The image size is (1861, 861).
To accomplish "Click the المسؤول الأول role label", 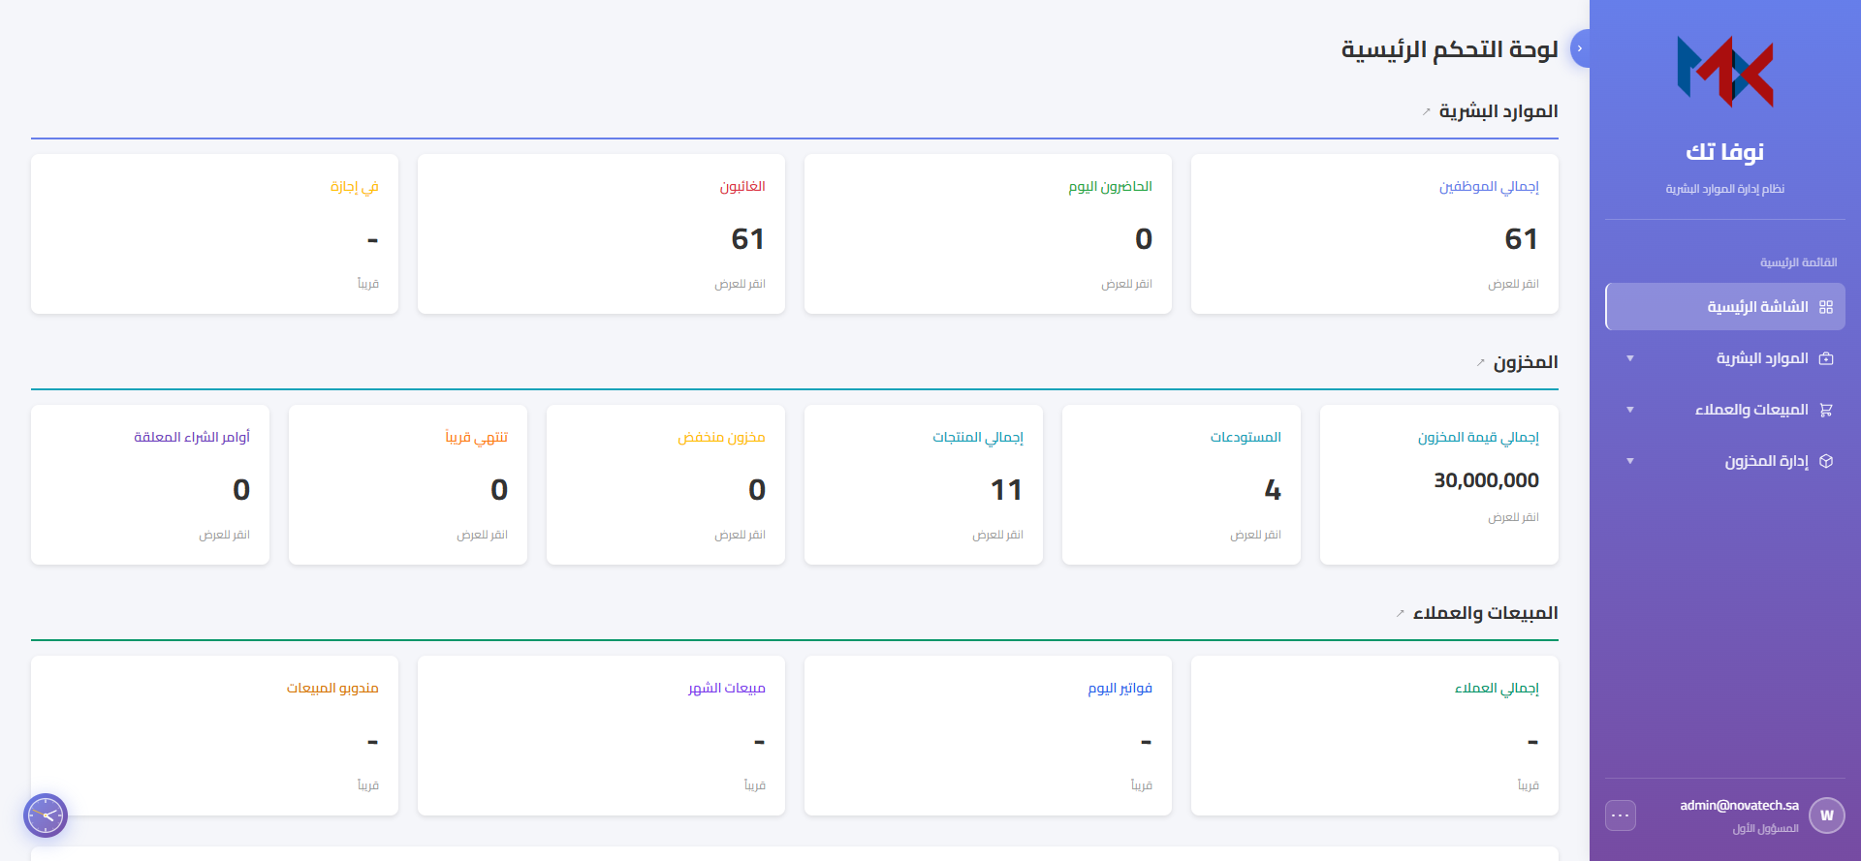I will point(1766,829).
